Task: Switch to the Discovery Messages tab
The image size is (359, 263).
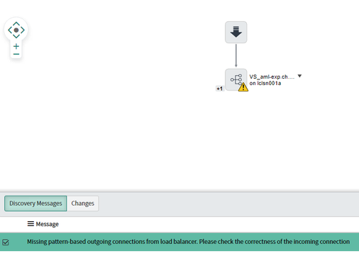Action: point(35,203)
